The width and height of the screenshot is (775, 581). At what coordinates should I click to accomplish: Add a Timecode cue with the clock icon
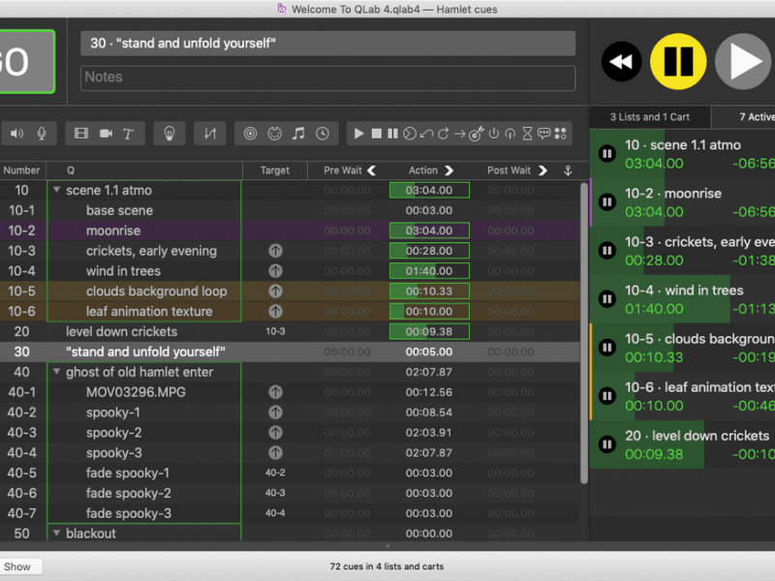click(322, 134)
